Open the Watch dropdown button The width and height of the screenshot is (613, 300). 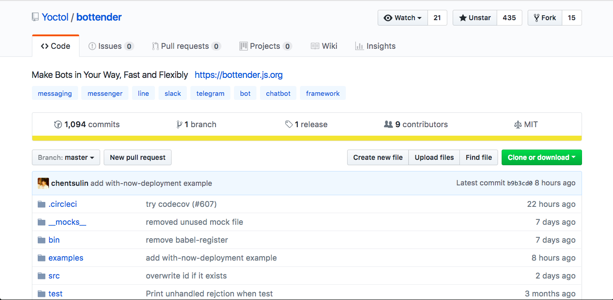point(403,18)
